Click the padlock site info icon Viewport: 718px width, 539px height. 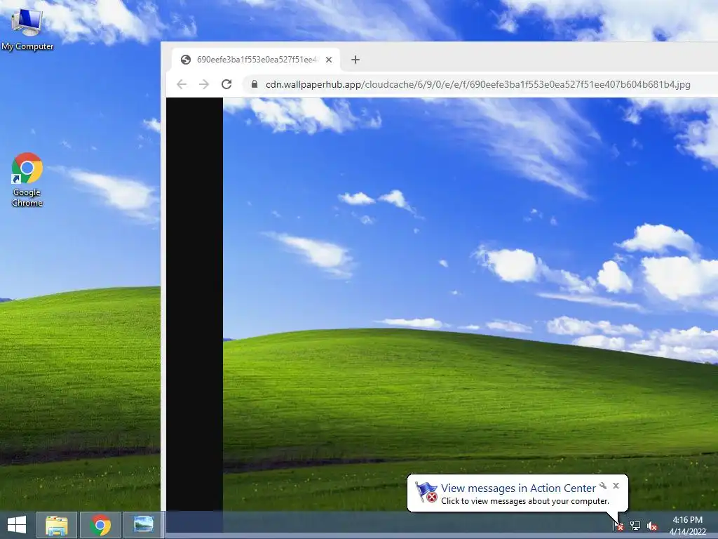[x=255, y=84]
